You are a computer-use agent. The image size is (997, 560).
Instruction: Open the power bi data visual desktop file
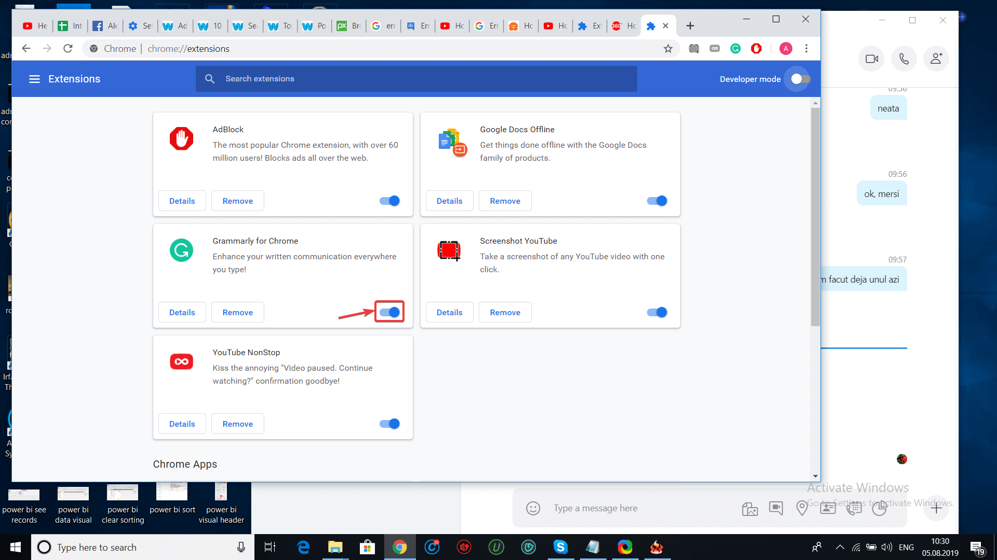pyautogui.click(x=73, y=504)
